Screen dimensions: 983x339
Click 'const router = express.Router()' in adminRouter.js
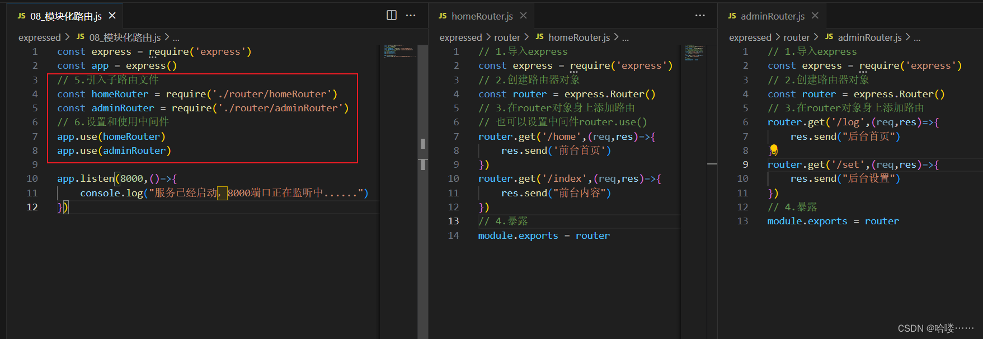pos(856,94)
